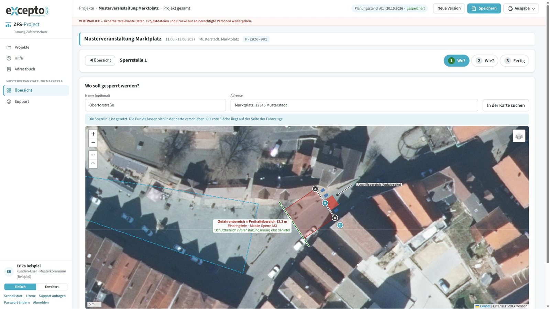Go to step 1 Wo?
Screen dimensions: 550x309
tap(456, 61)
